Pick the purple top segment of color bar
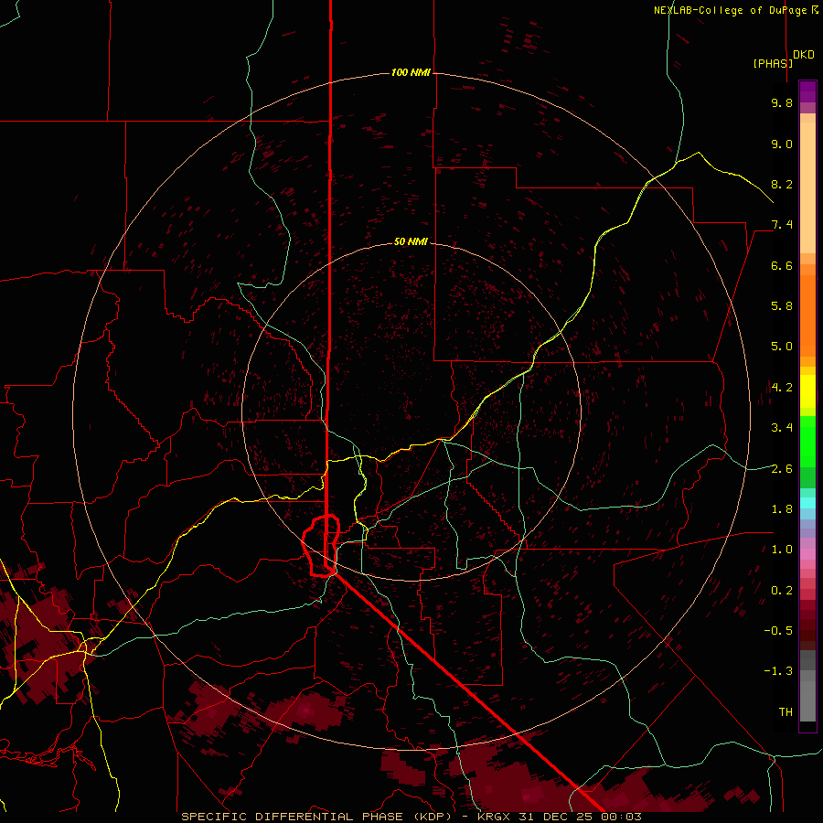The image size is (823, 823). point(807,91)
